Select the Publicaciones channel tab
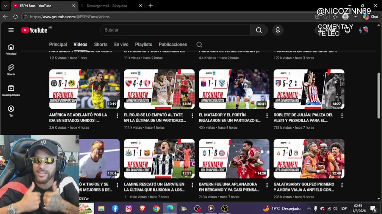This screenshot has width=382, height=214. 173,45
